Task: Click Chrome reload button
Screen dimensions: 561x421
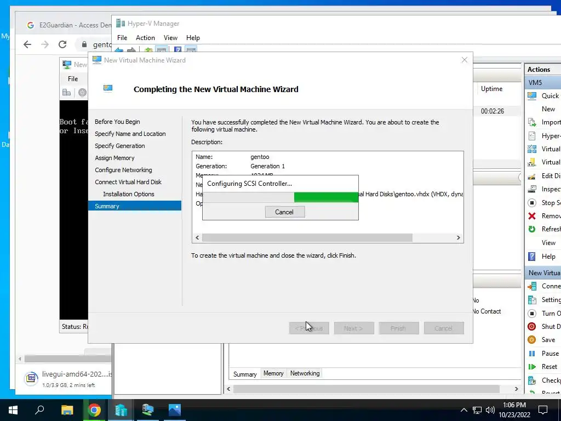Action: click(x=62, y=44)
